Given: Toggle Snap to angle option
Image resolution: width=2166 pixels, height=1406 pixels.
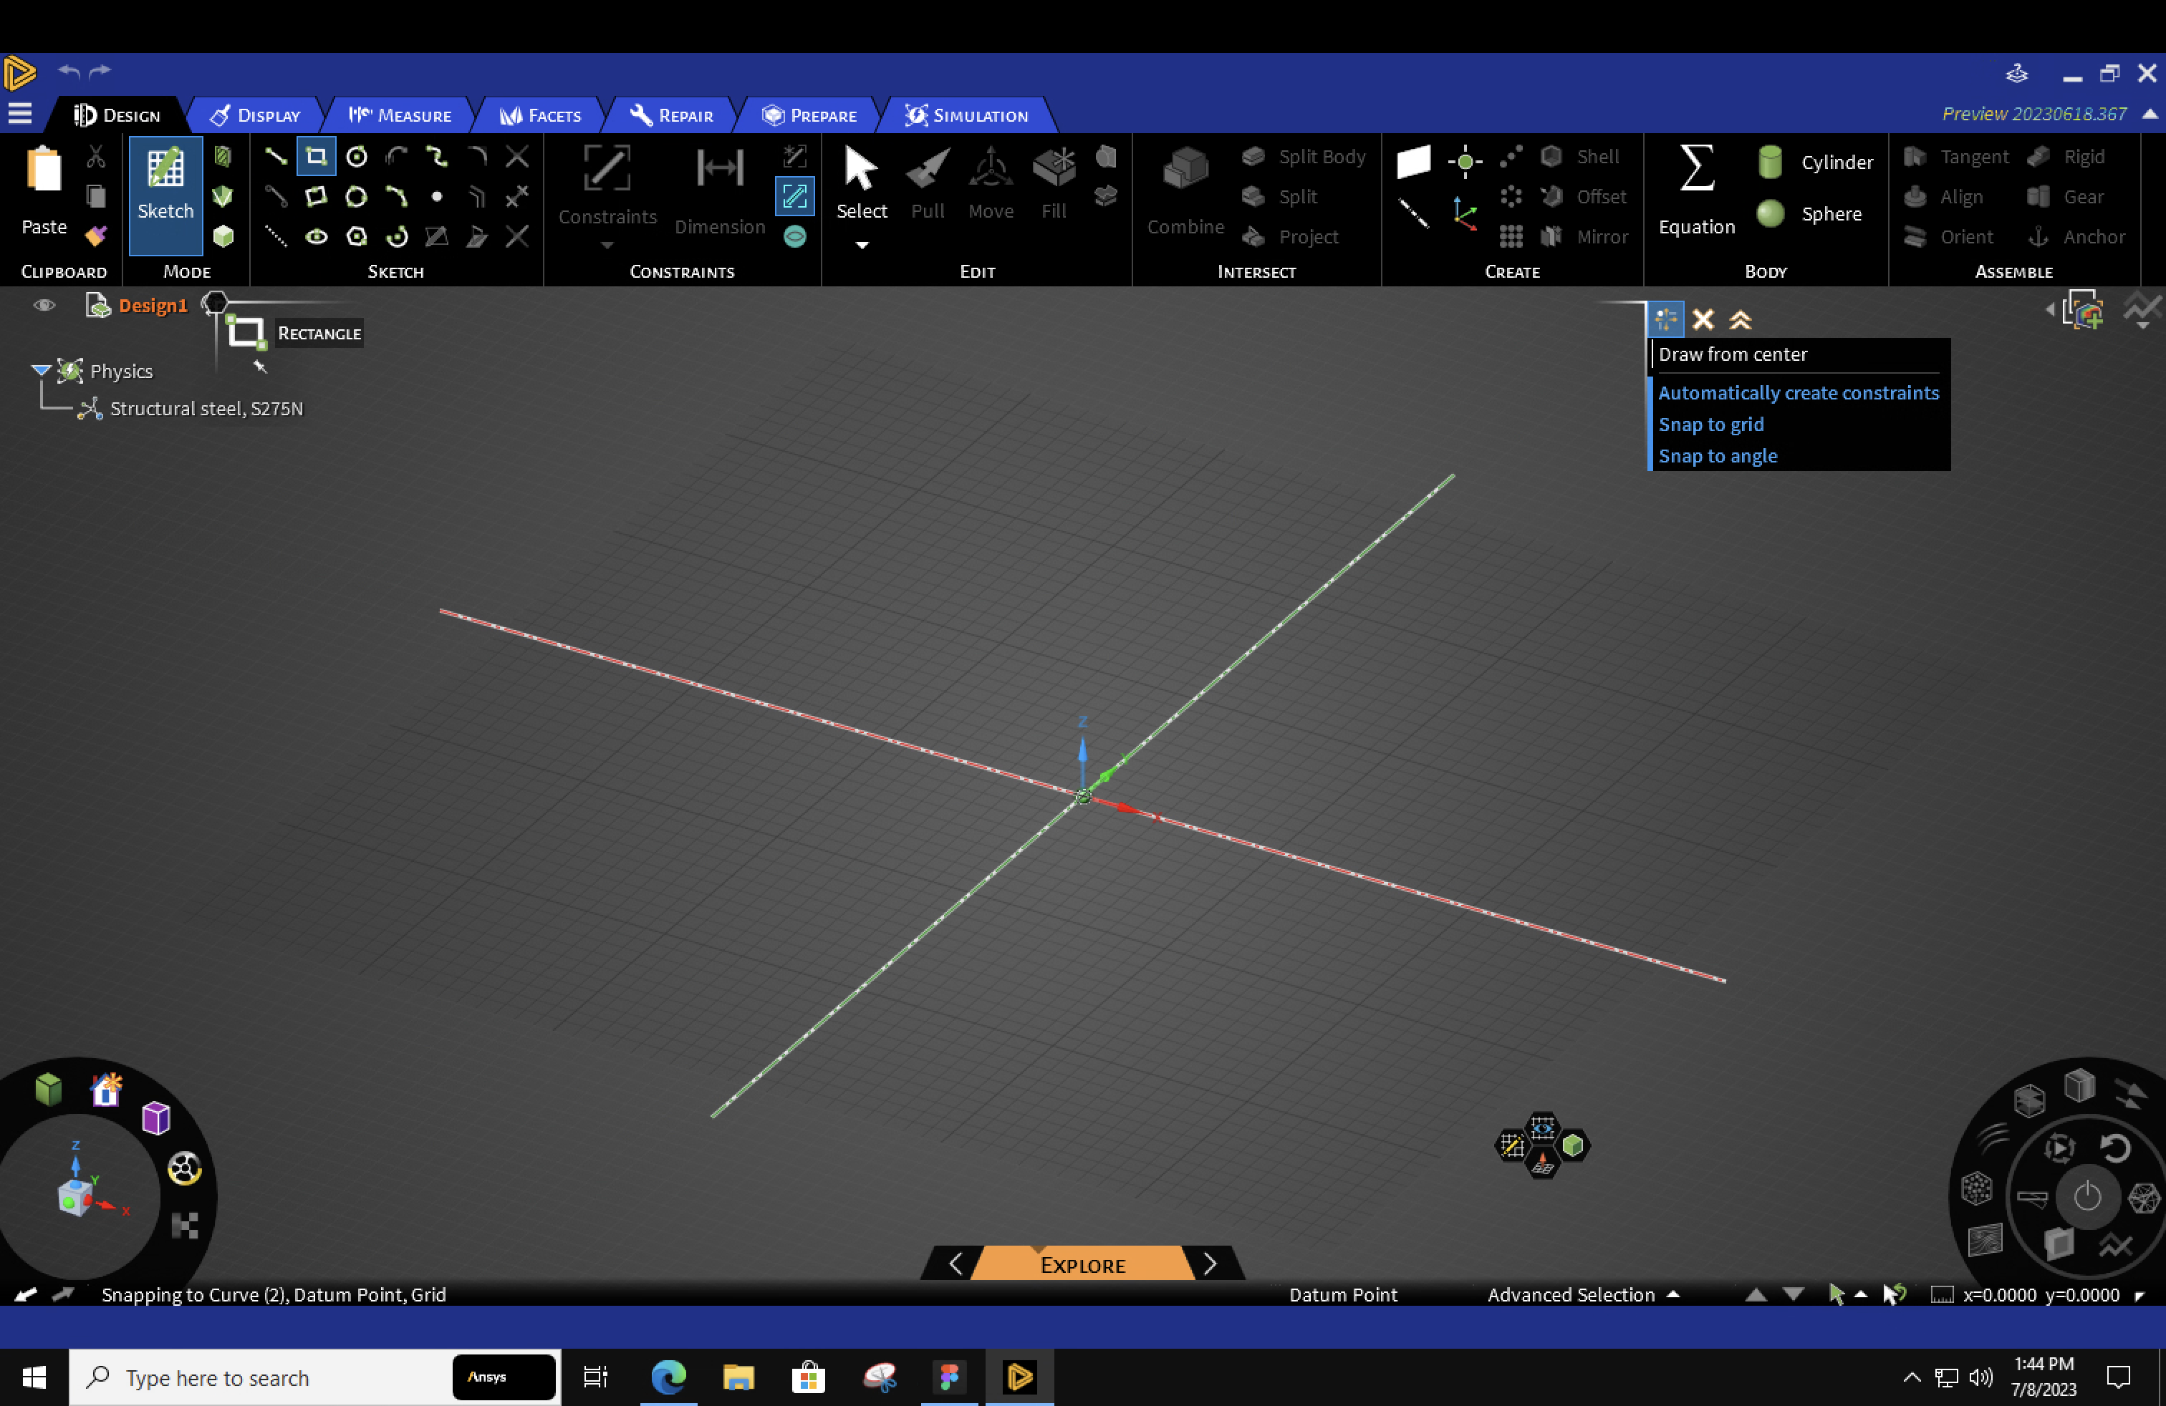Looking at the screenshot, I should [1718, 455].
